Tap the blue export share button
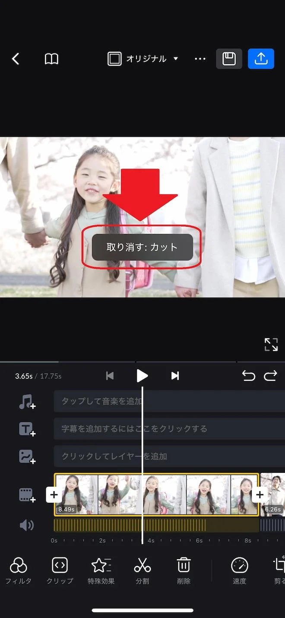285x618 pixels. tap(261, 59)
